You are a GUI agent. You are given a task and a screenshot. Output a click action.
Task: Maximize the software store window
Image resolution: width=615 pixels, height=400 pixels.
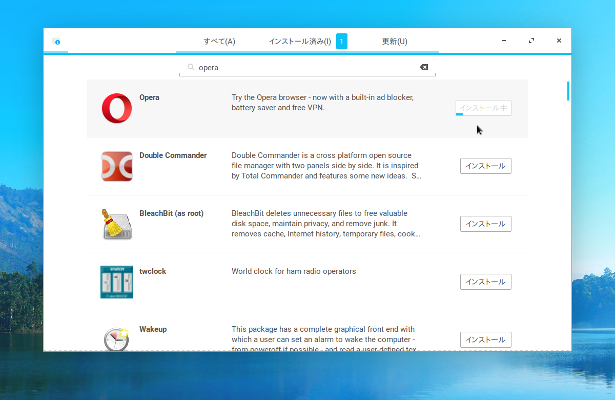531,41
